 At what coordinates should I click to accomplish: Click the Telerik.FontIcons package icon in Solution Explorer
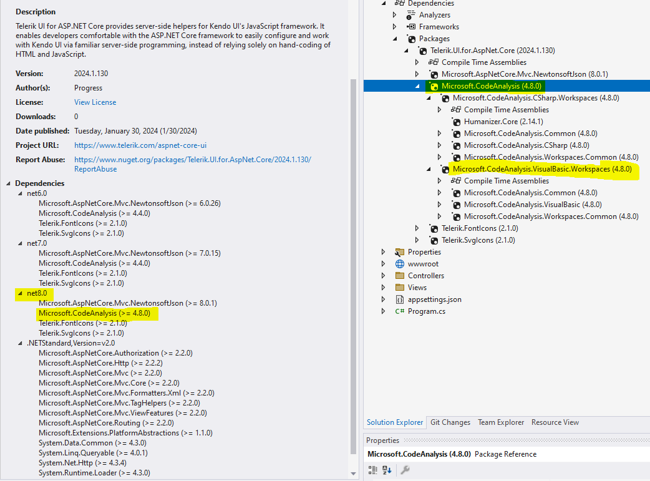click(x=434, y=229)
